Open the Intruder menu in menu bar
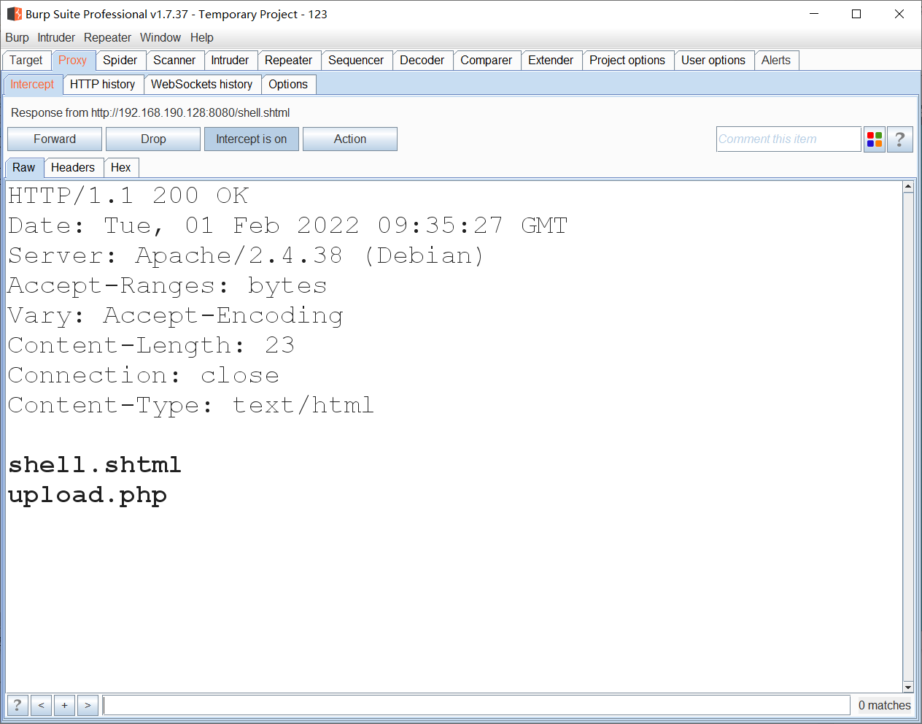 [x=56, y=38]
